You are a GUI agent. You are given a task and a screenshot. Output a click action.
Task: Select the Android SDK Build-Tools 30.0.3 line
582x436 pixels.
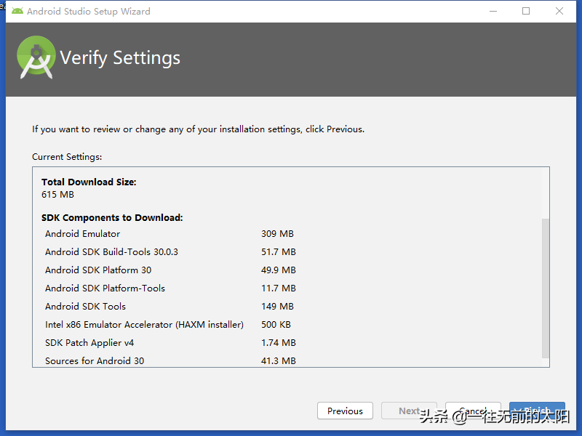coord(111,252)
